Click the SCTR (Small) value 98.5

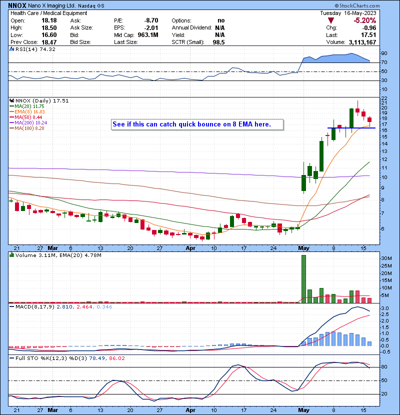[218, 42]
